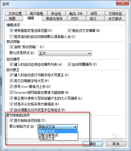Toggle 自动带圈编号 checkbox
The width and height of the screenshot is (131, 151).
[69, 64]
